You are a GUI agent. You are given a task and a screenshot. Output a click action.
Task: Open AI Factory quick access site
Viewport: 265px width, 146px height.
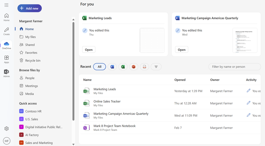[32, 135]
